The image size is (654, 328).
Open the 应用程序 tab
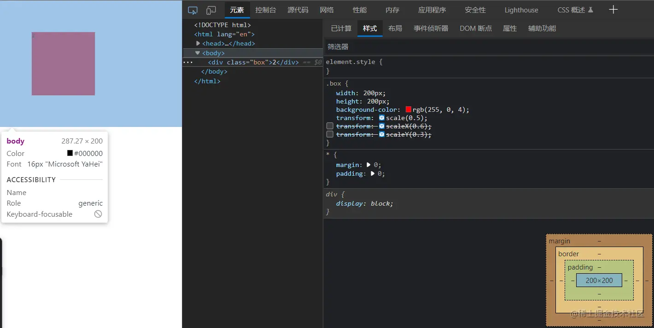point(432,10)
